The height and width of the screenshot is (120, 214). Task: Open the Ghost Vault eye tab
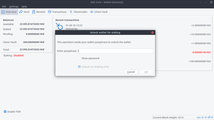coord(99,12)
